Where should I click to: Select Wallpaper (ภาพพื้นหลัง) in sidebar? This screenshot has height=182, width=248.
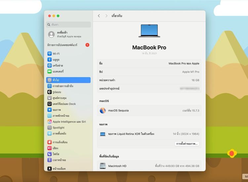point(59,134)
